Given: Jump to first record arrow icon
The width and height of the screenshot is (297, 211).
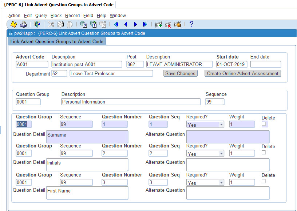Looking at the screenshot, I should click(x=116, y=24).
